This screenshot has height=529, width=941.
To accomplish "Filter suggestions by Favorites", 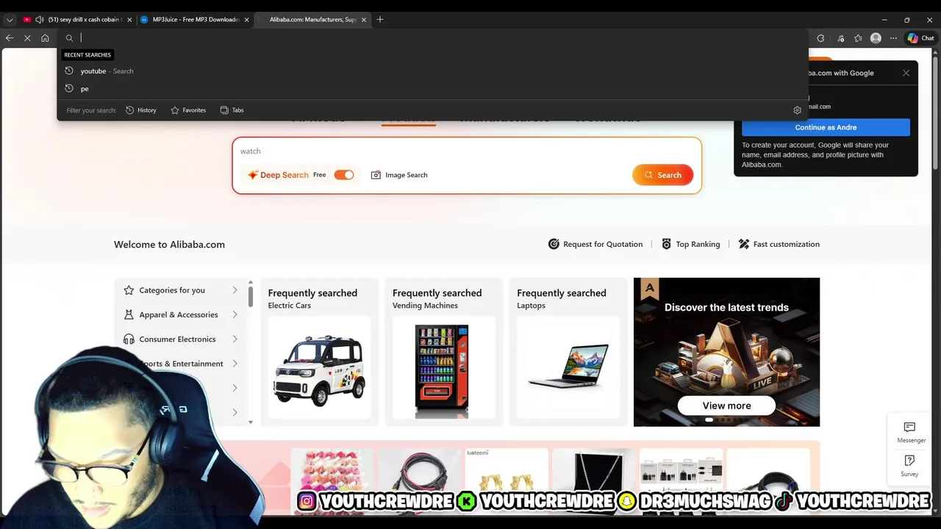I will click(188, 110).
